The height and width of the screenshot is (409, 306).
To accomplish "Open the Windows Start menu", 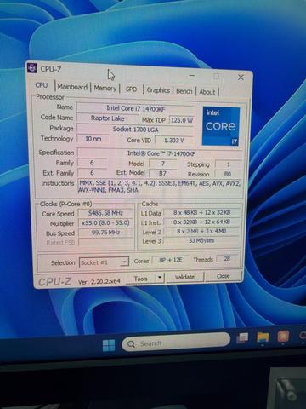I will click(109, 345).
